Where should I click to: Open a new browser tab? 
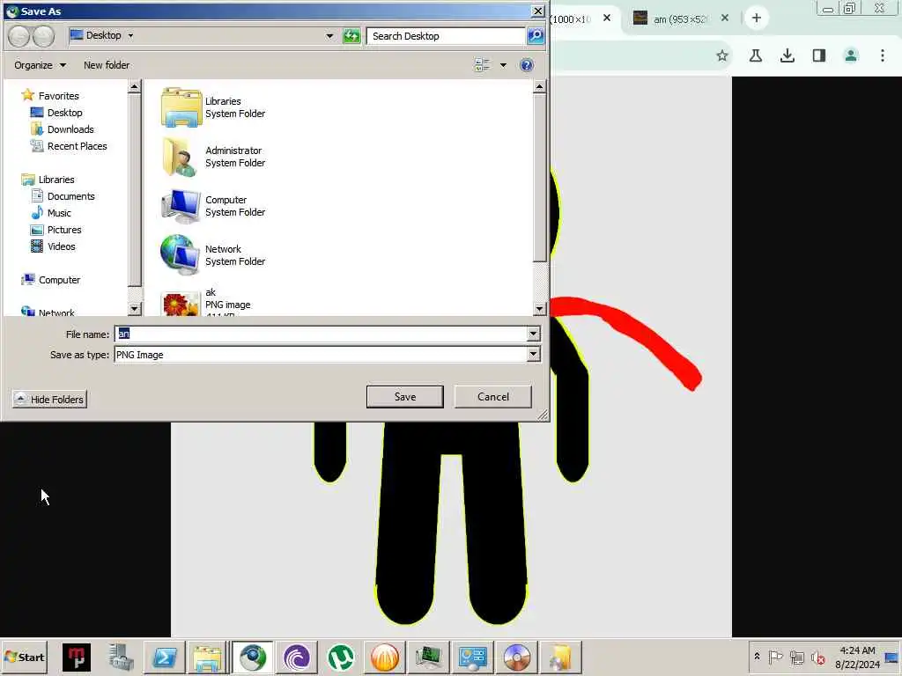click(757, 18)
